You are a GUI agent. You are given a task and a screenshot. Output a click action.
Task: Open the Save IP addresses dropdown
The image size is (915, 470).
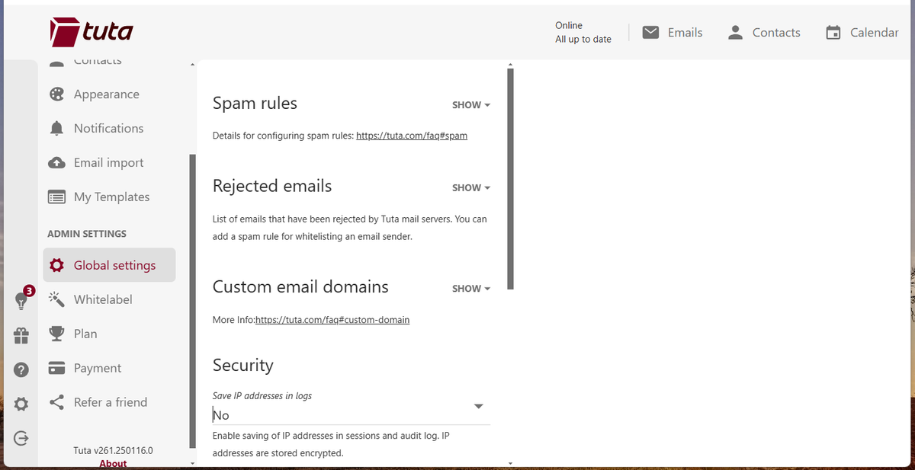pos(478,407)
